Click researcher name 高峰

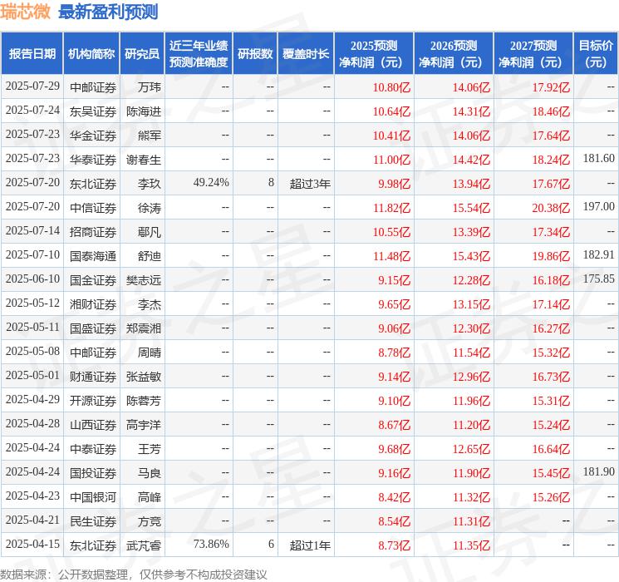[x=150, y=497]
